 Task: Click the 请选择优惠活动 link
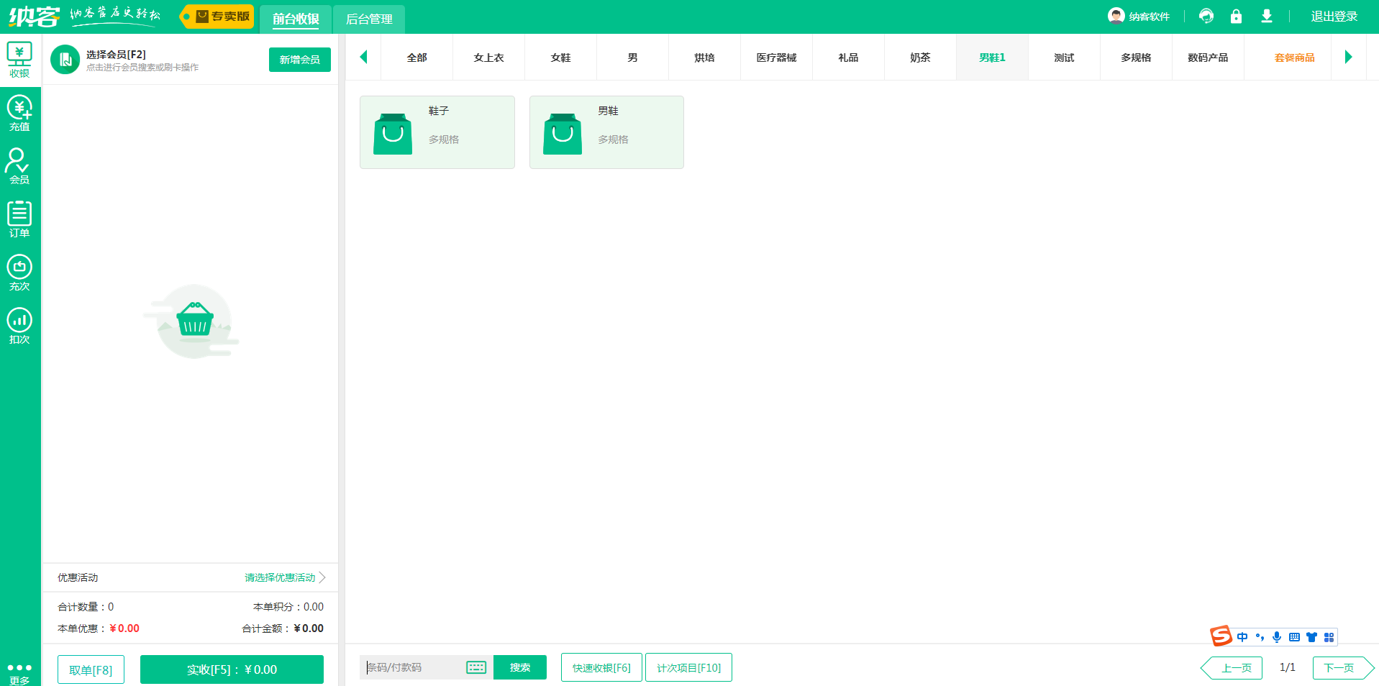pyautogui.click(x=280, y=577)
